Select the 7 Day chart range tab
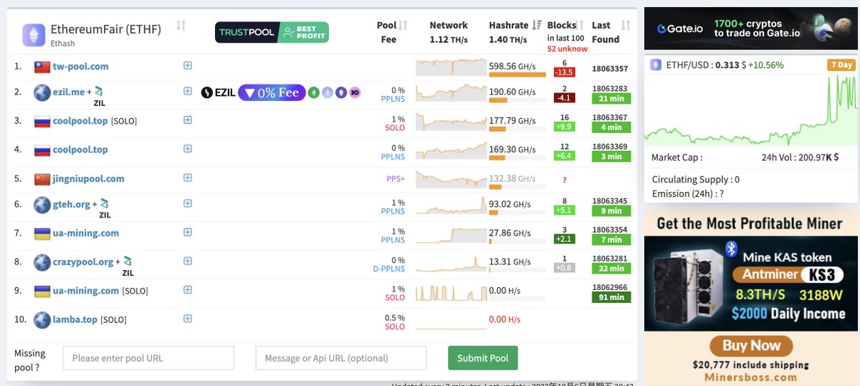The height and width of the screenshot is (386, 860). [841, 64]
